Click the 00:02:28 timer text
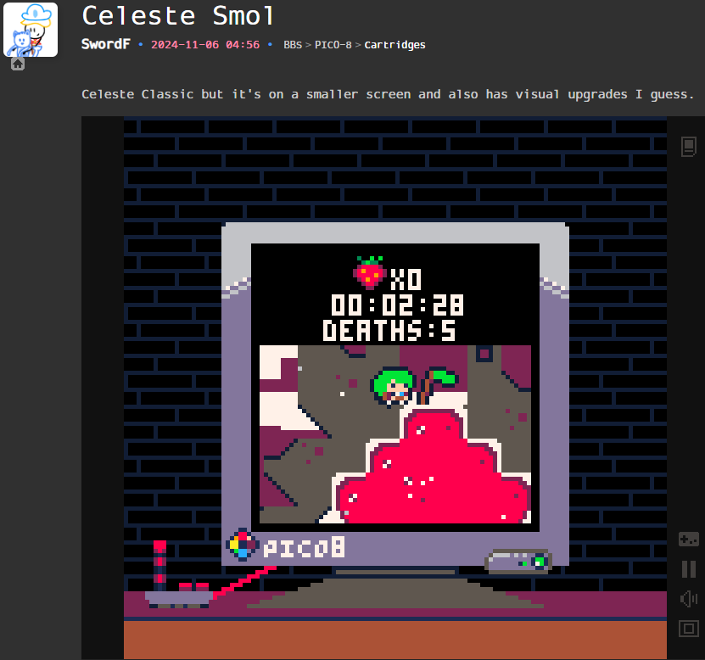Screen dimensions: 705x660 pyautogui.click(x=397, y=305)
